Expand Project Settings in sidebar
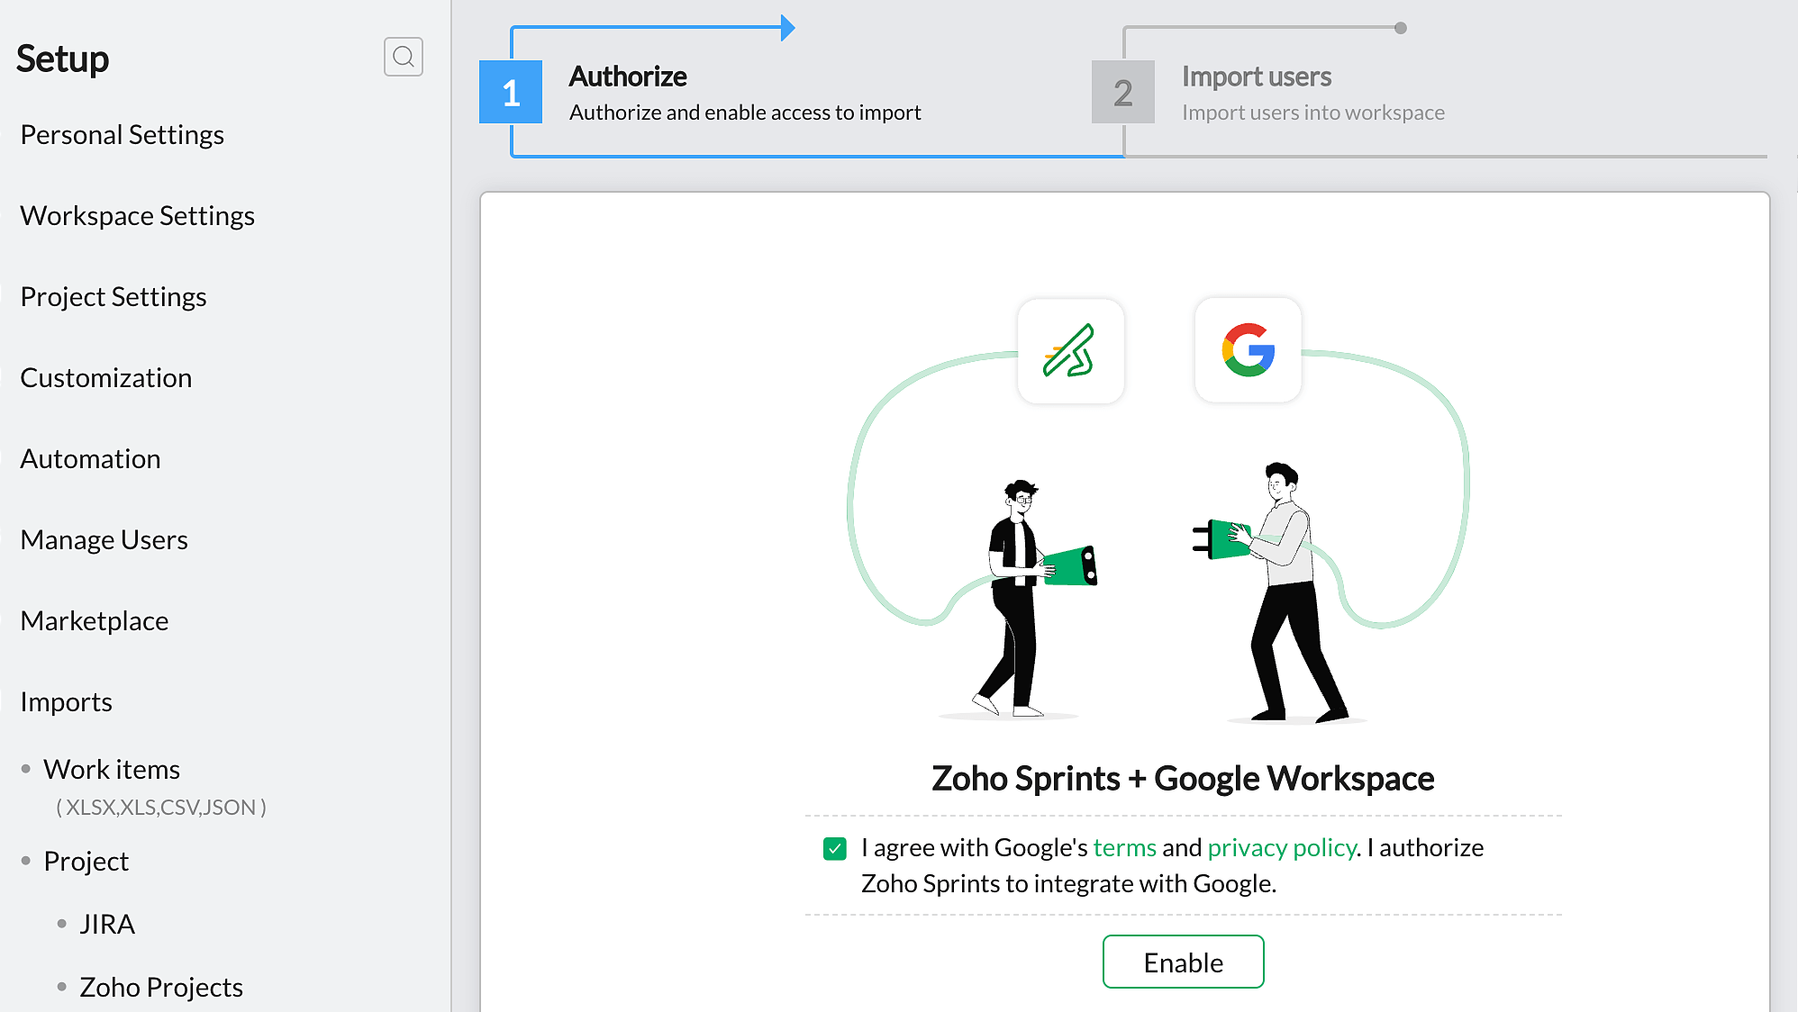1798x1012 pixels. tap(113, 296)
